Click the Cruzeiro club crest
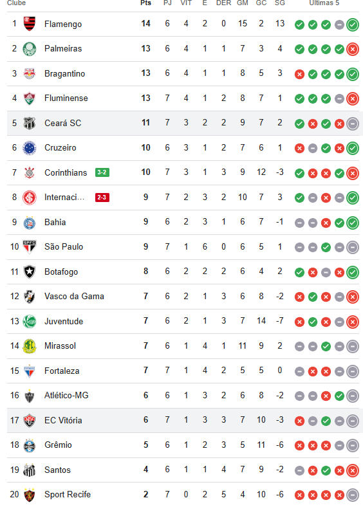This screenshot has height=516, width=363. (30, 148)
